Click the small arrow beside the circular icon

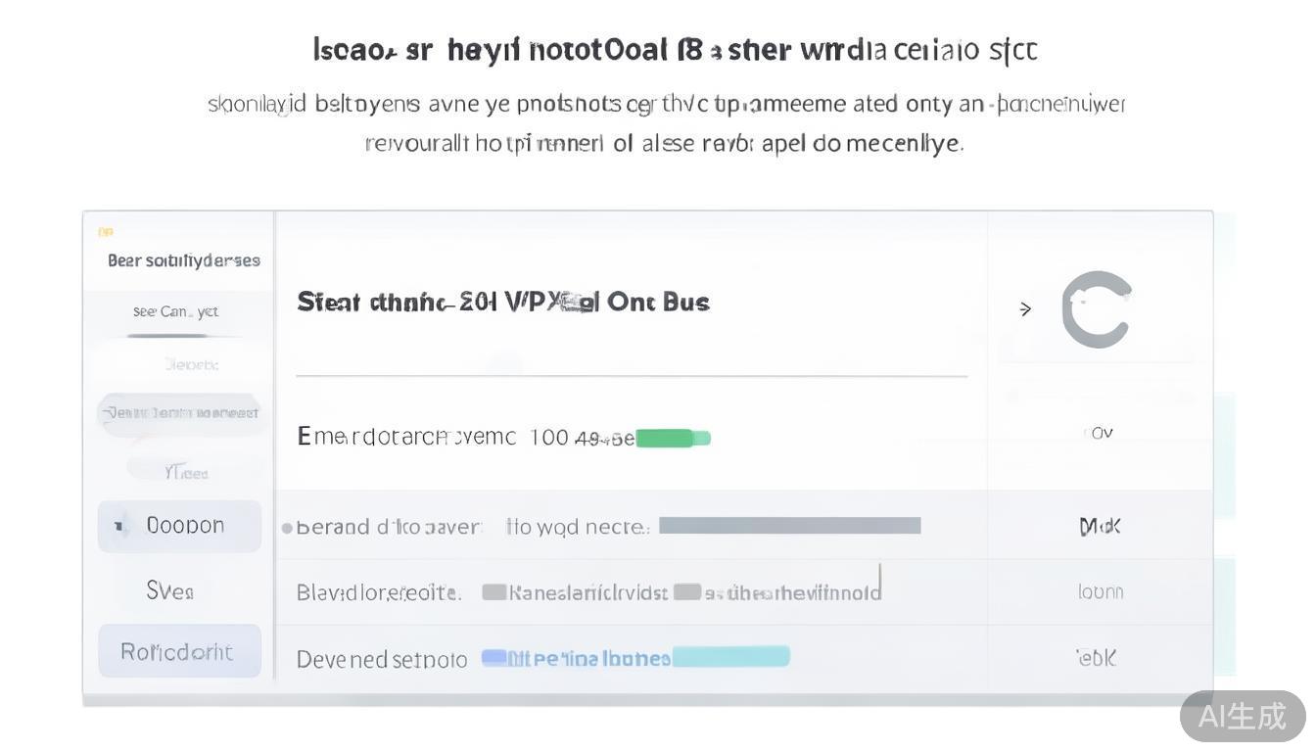pyautogui.click(x=1025, y=309)
